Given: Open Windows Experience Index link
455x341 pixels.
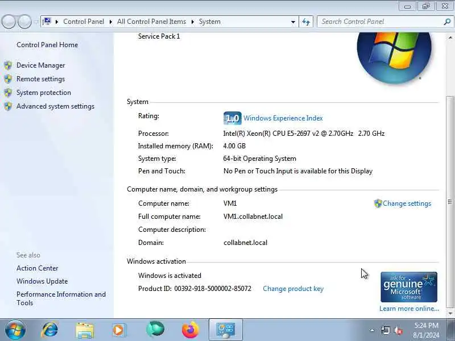Looking at the screenshot, I should coord(283,118).
